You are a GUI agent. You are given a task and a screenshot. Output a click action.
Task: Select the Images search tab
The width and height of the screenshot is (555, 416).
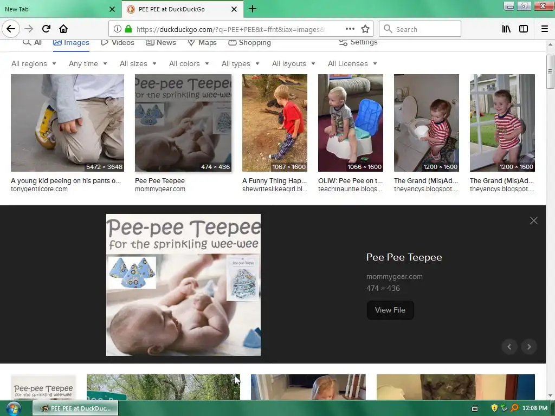(x=71, y=42)
